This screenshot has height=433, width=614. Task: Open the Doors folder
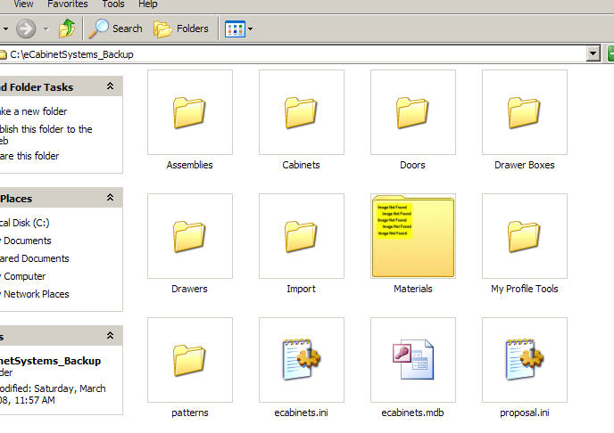(413, 112)
